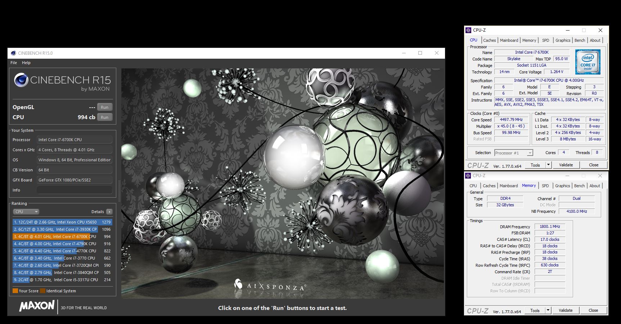This screenshot has width=621, height=324.
Task: Click the MAXON logo at bottom
Action: [x=37, y=306]
